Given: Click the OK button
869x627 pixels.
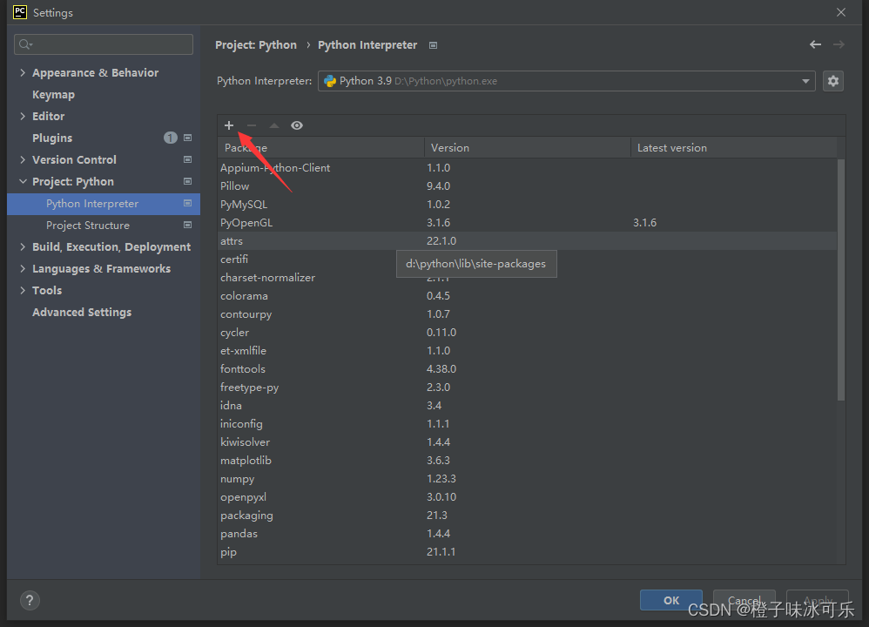Looking at the screenshot, I should click(x=671, y=600).
